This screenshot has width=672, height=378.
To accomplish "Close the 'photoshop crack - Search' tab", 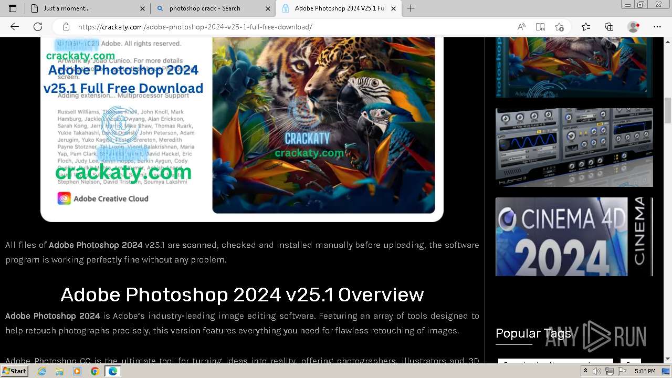I will click(x=268, y=8).
